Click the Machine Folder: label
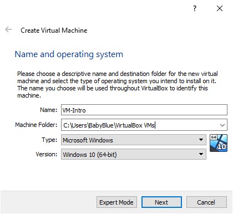233x214 pixels. (x=36, y=125)
